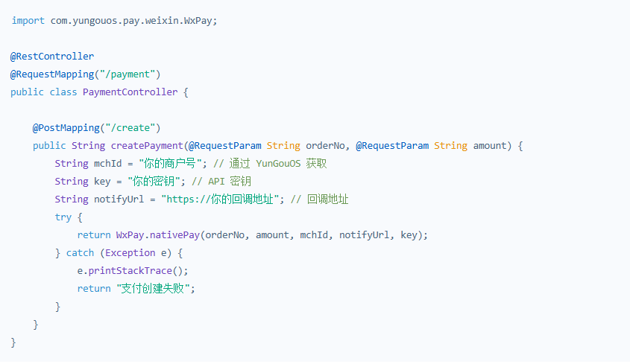The width and height of the screenshot is (630, 364).
Task: Click the @RequestMapping annotation
Action: pos(52,74)
